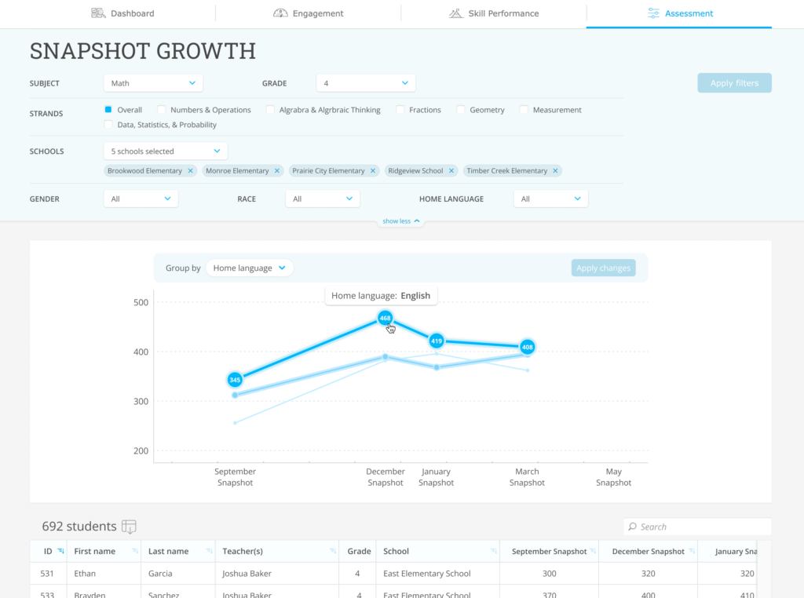Image resolution: width=804 pixels, height=598 pixels.
Task: Open the Grade dropdown
Action: 365,82
